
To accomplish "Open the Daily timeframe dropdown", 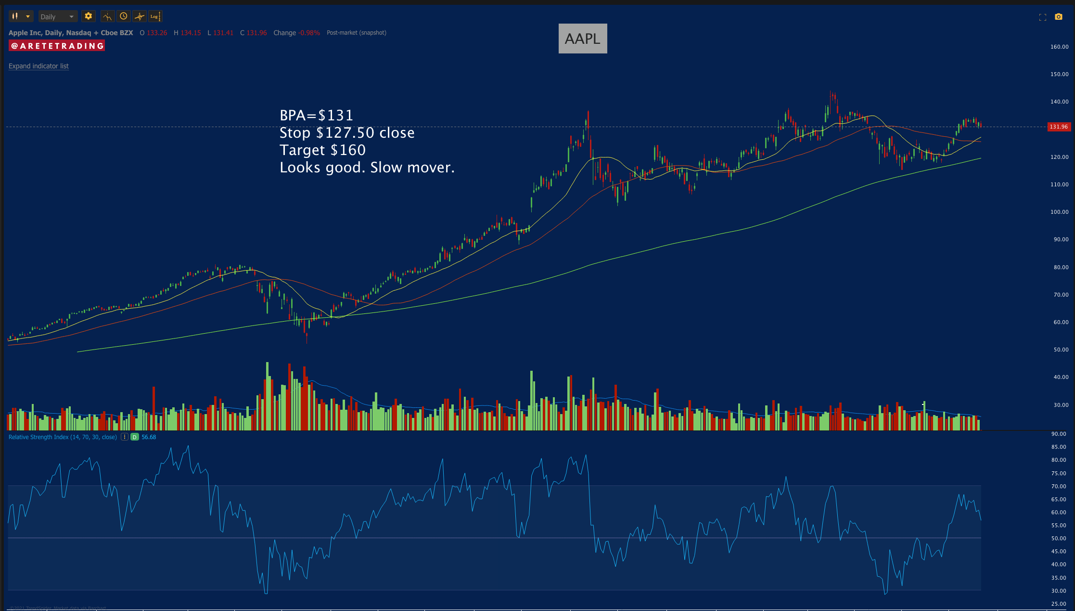I will [x=58, y=16].
